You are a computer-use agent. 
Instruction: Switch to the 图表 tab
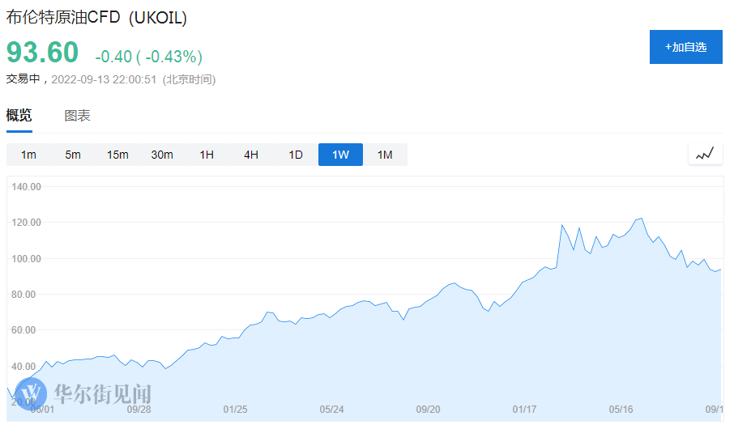point(77,116)
